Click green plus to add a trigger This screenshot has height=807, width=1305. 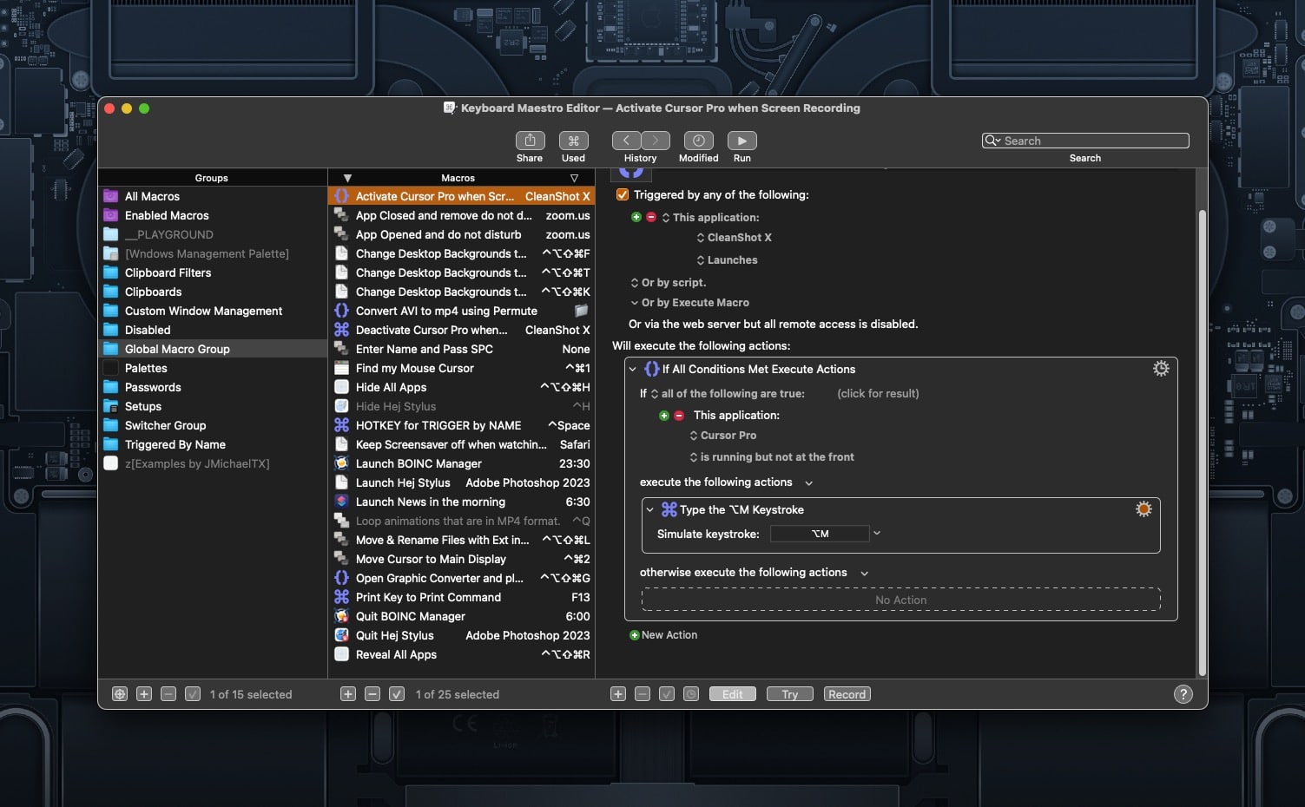(636, 218)
